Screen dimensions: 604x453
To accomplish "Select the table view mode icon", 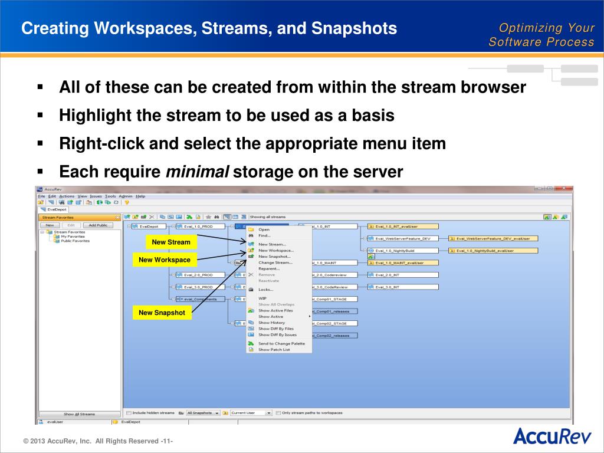I will (x=235, y=217).
